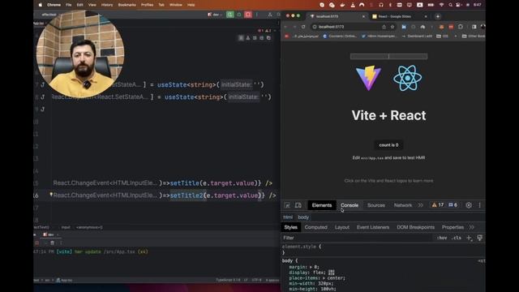Viewport: 519px width, 292px height.
Task: Switch to the Computed sub-tab
Action: click(315, 227)
